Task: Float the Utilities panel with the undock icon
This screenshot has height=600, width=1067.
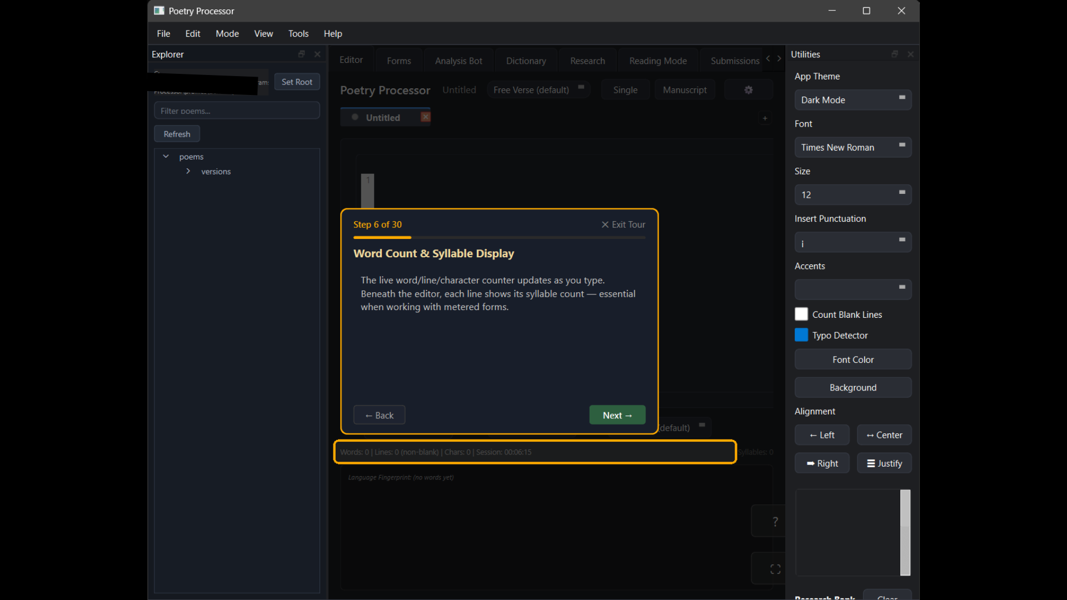Action: pyautogui.click(x=894, y=54)
